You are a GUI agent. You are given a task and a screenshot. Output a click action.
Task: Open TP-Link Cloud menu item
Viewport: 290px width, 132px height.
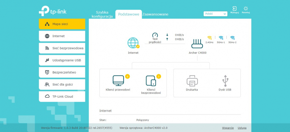62,97
